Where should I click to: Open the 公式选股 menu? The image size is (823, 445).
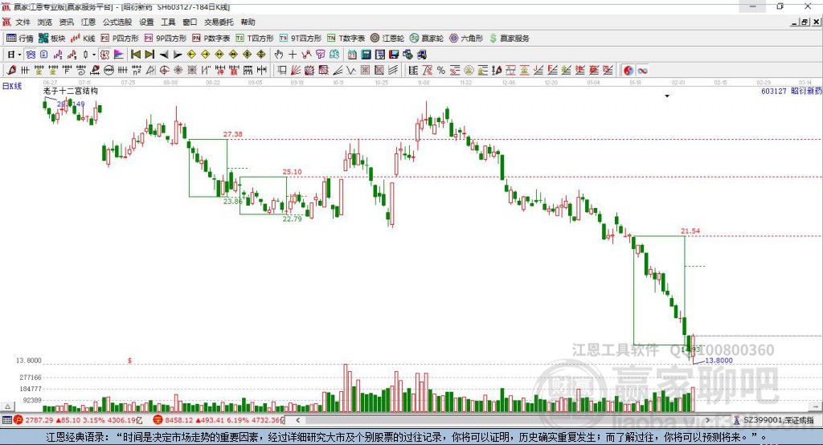pyautogui.click(x=117, y=22)
